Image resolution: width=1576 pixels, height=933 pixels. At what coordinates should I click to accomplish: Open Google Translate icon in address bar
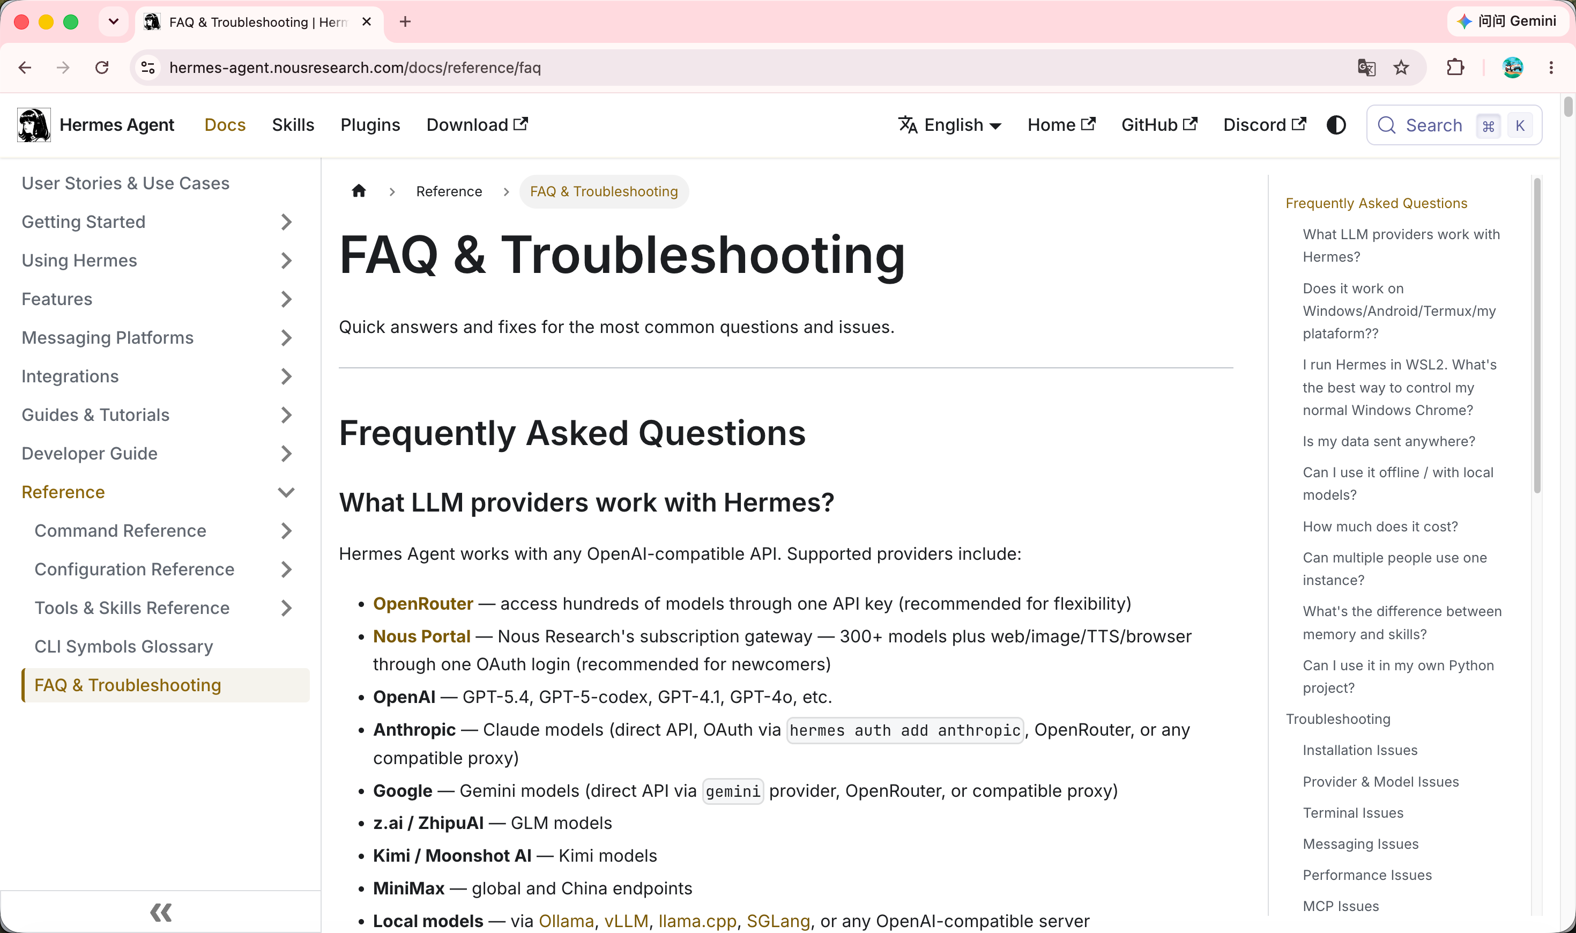(x=1367, y=67)
